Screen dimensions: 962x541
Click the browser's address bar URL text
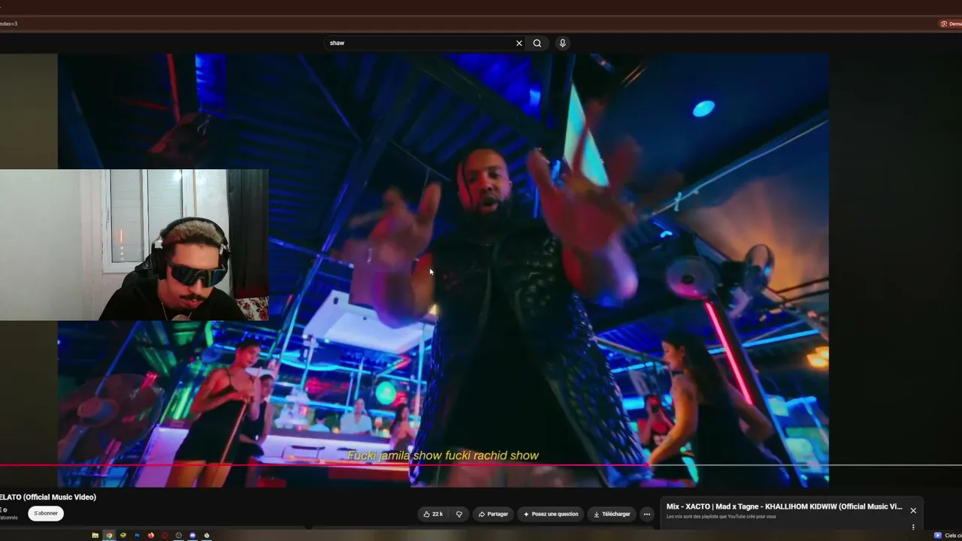point(9,23)
